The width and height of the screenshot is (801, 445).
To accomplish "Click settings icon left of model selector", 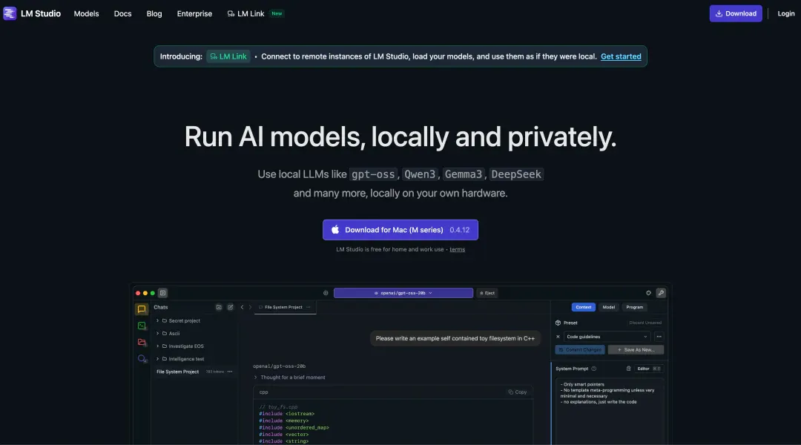I will pyautogui.click(x=326, y=293).
